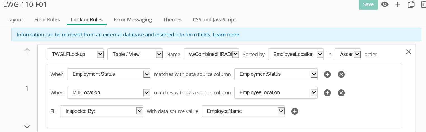Open the CSS and JavaScript tab
This screenshot has width=426, height=132.
pyautogui.click(x=214, y=20)
